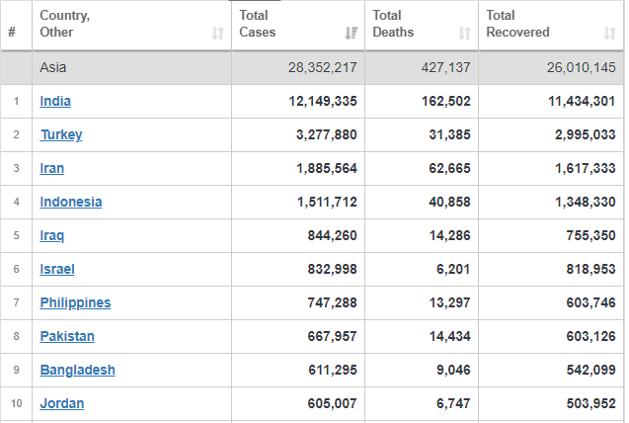This screenshot has width=629, height=423.
Task: Open the Pakistan country link
Action: tap(67, 336)
